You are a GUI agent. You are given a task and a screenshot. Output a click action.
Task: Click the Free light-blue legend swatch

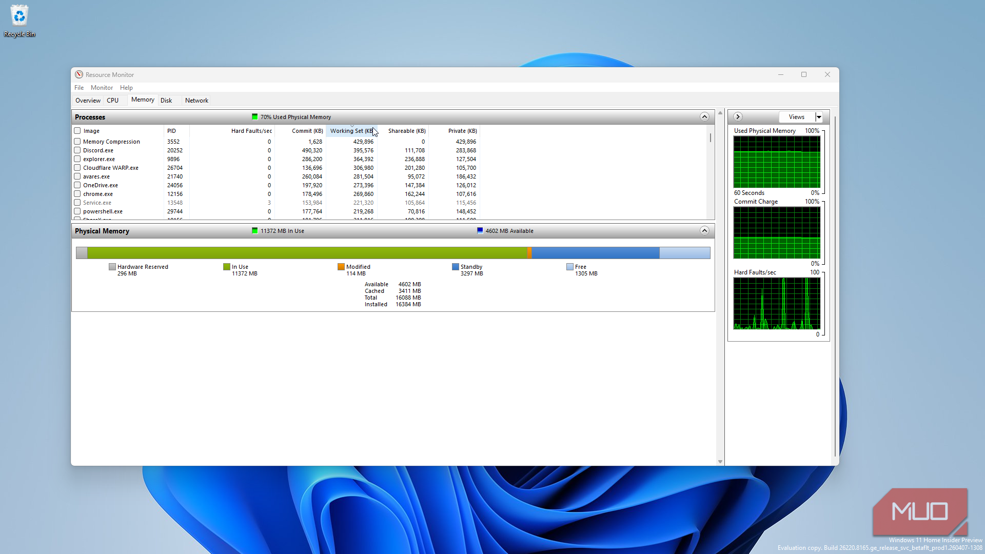(x=570, y=267)
